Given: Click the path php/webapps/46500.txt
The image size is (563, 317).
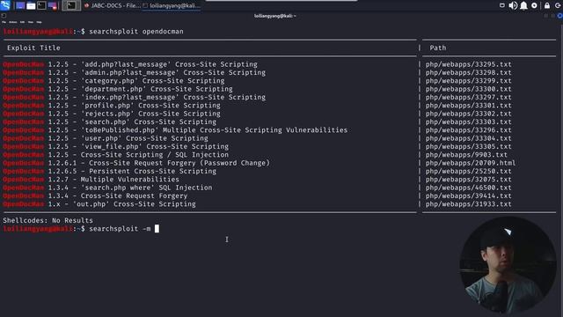Looking at the screenshot, I should click(x=469, y=188).
